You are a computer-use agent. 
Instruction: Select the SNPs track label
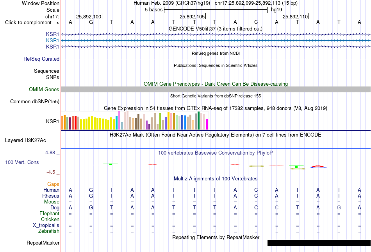pos(53,77)
